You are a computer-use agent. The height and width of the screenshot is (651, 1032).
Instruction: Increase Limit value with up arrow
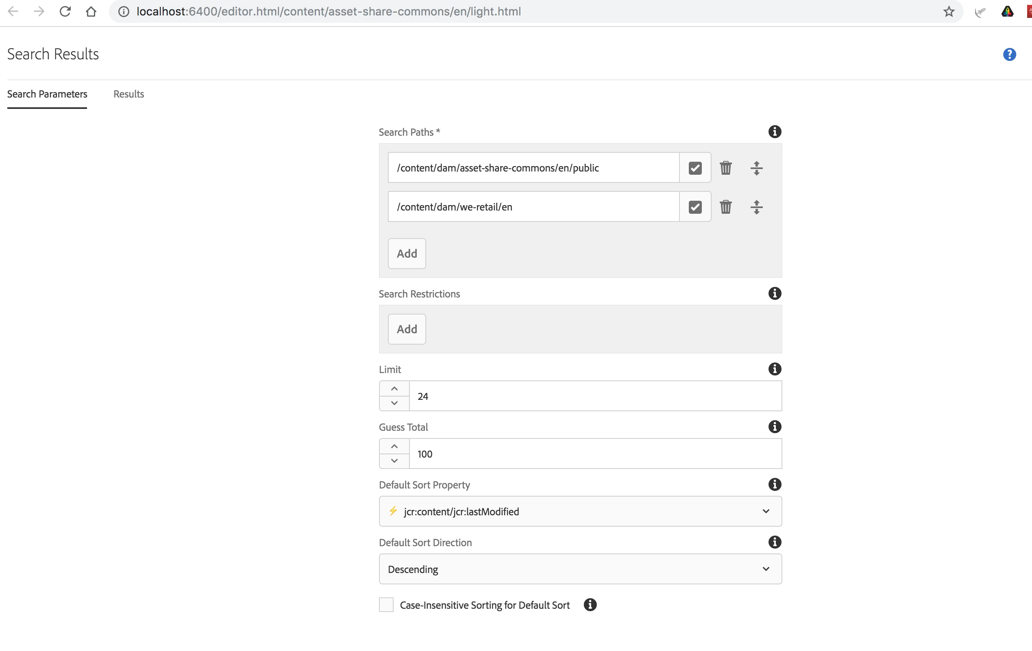coord(394,389)
